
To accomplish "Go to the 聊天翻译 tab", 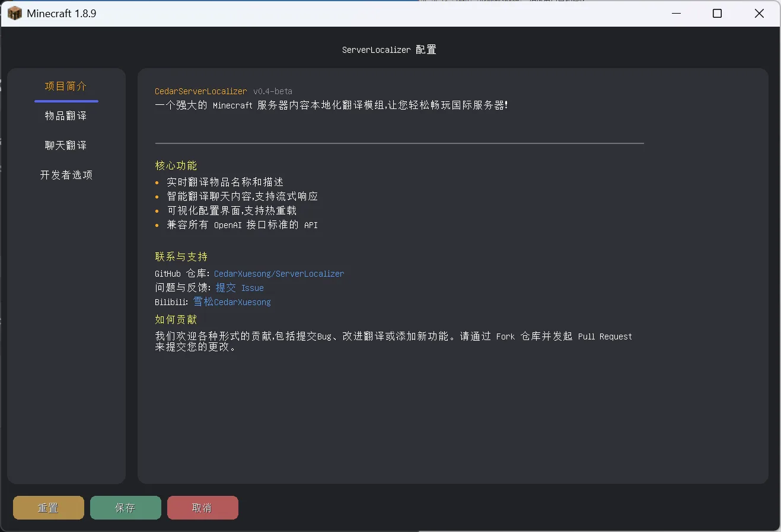I will (66, 146).
